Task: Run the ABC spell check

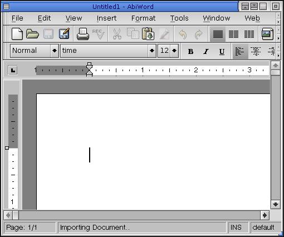Action: (99, 34)
